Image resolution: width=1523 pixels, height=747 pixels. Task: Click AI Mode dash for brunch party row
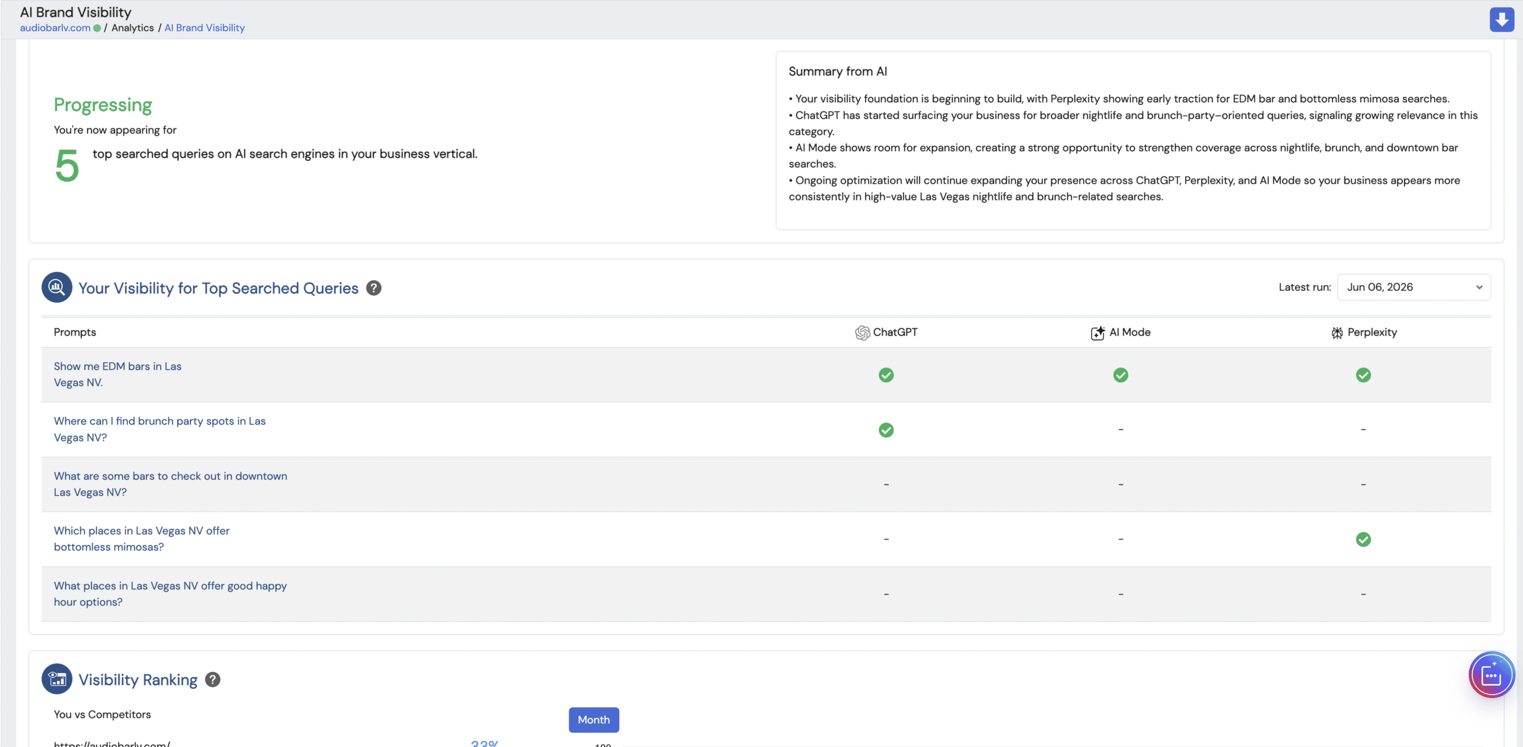(1121, 429)
